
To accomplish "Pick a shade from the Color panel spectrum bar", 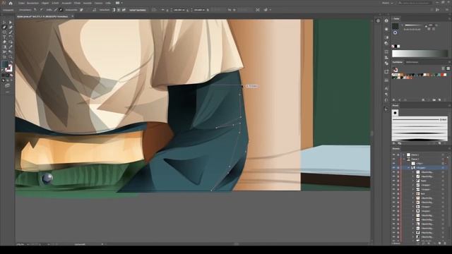I will point(420,54).
